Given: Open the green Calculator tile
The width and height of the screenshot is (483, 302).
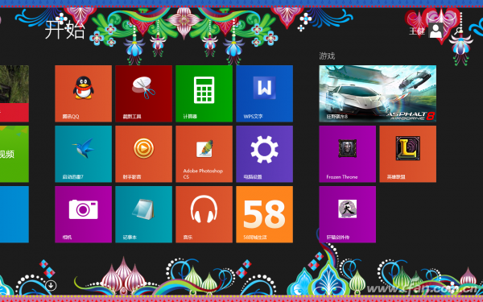Looking at the screenshot, I should point(204,93).
